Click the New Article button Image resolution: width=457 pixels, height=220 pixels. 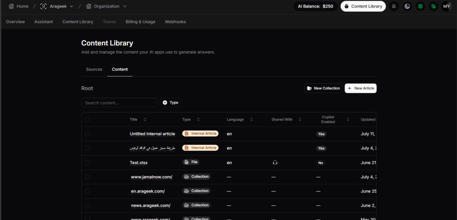click(360, 88)
